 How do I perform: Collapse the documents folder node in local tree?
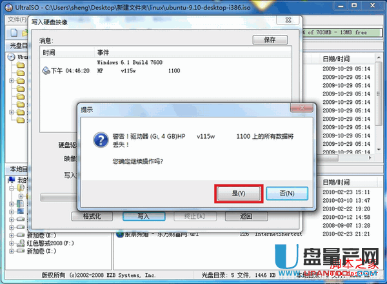[12, 188]
